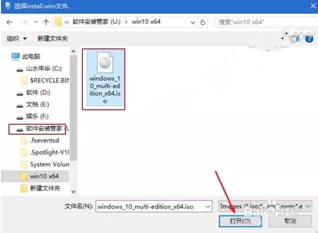
Task: Click drive icon next to 文档 (E:)
Action: 19,106
